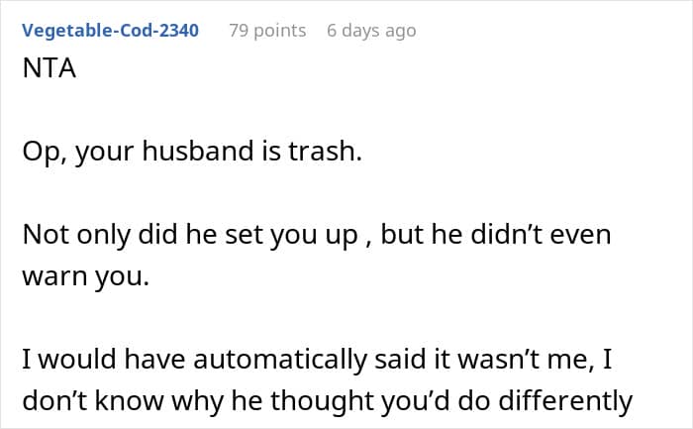Select the line "Op, your husband is trash."
Screen dimensions: 693x429
(x=192, y=152)
